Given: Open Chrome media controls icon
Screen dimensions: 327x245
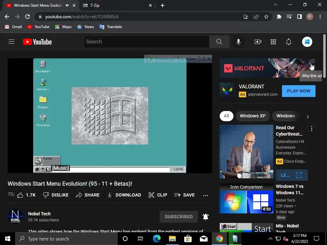Looking at the screenshot, I should [x=289, y=17].
